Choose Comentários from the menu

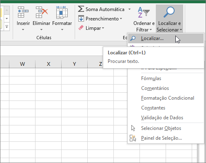166,88
